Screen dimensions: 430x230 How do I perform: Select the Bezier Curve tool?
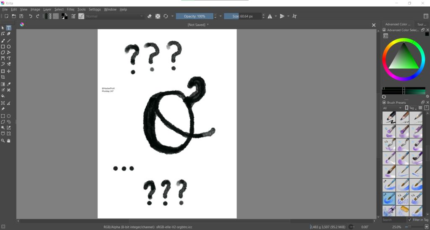click(x=3, y=58)
